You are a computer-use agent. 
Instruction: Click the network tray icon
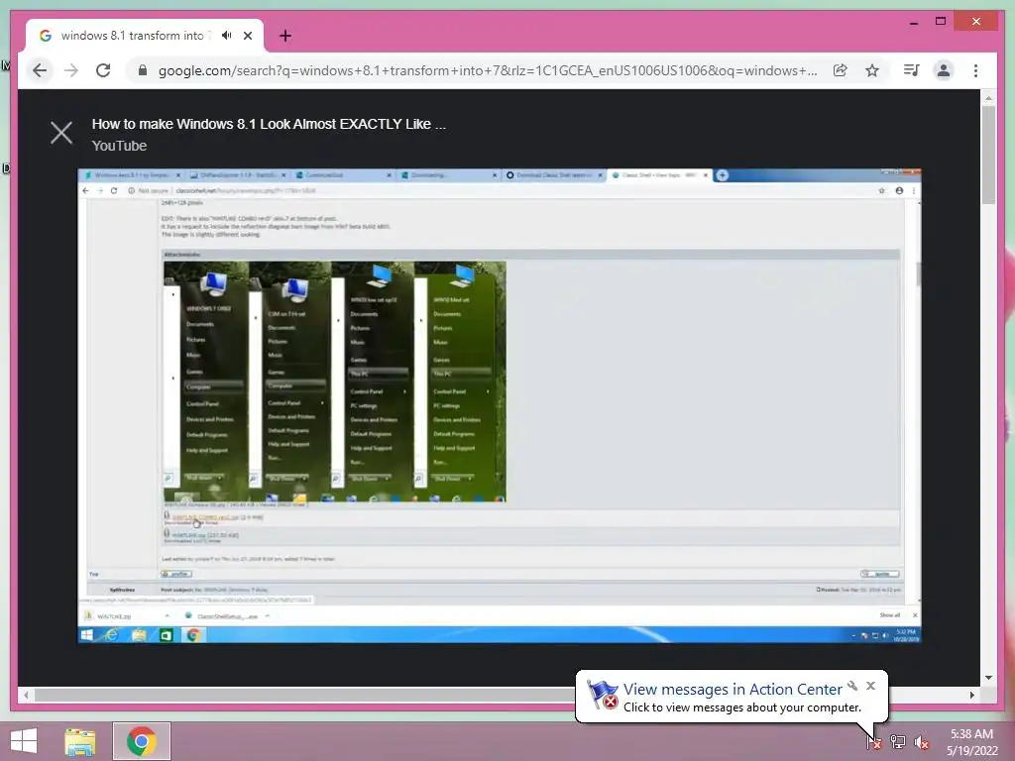coord(898,741)
